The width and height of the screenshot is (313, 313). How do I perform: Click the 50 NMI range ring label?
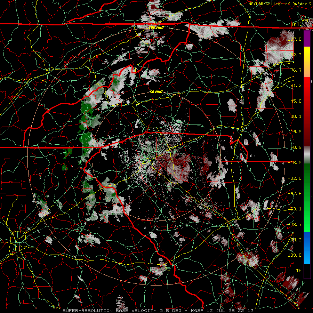(156, 92)
